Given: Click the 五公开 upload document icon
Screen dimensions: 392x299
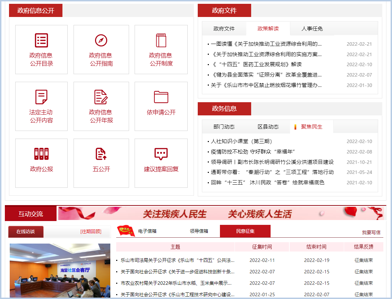Looking at the screenshot, I should tap(101, 154).
